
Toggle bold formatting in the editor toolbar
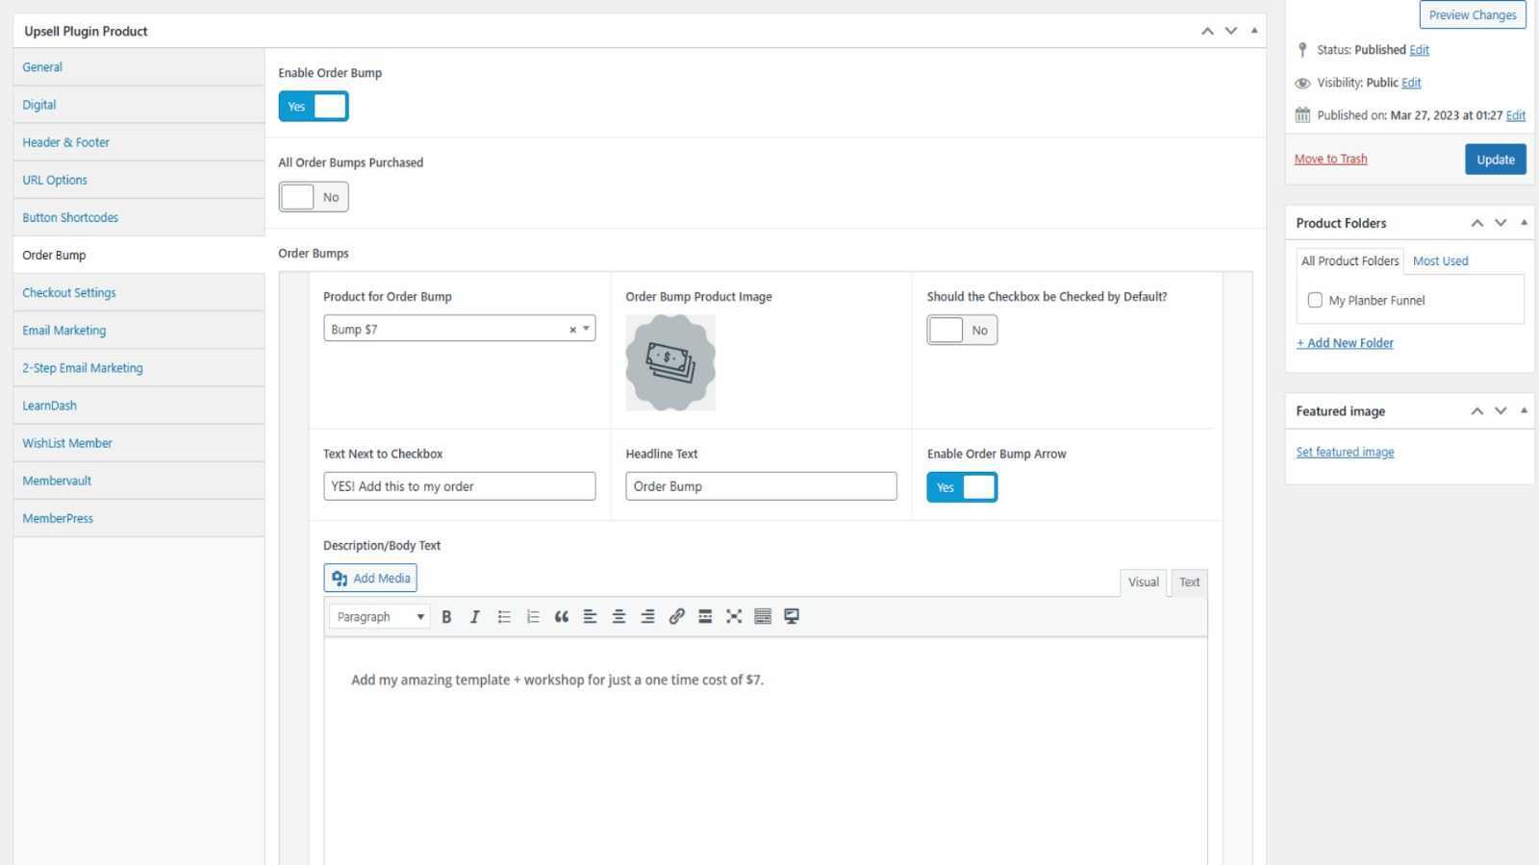pos(446,617)
